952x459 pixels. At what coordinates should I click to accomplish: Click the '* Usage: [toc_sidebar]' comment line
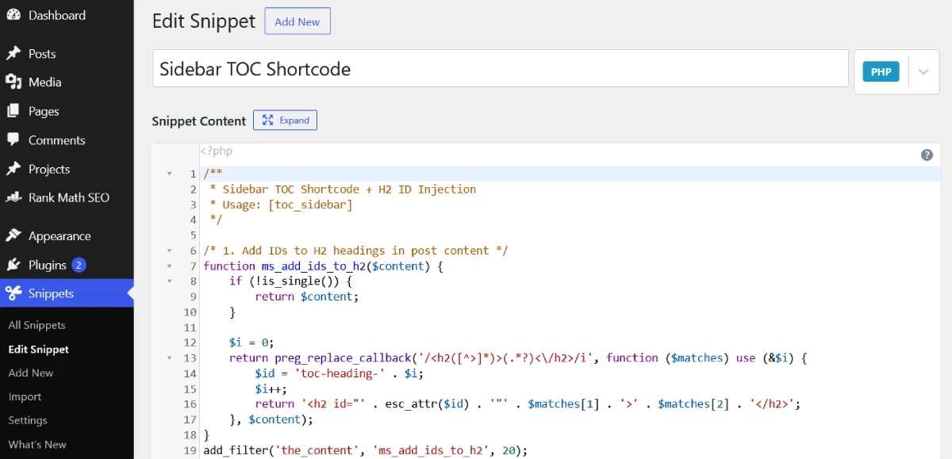tap(282, 205)
